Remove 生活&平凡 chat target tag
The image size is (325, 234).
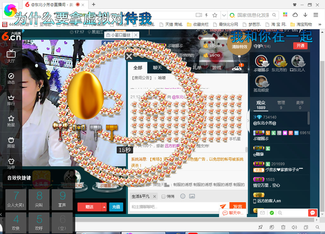pos(155,196)
